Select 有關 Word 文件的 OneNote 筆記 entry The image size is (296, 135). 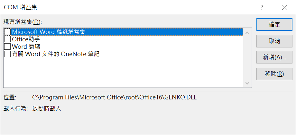point(56,54)
